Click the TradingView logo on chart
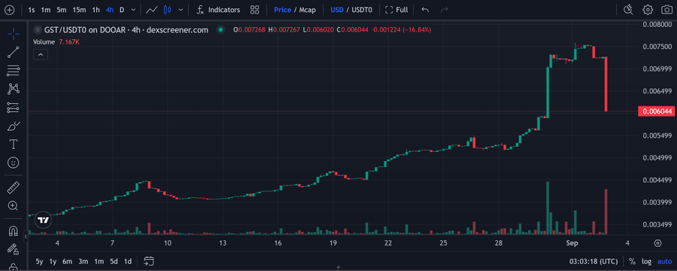This screenshot has height=271, width=677. pos(43,220)
